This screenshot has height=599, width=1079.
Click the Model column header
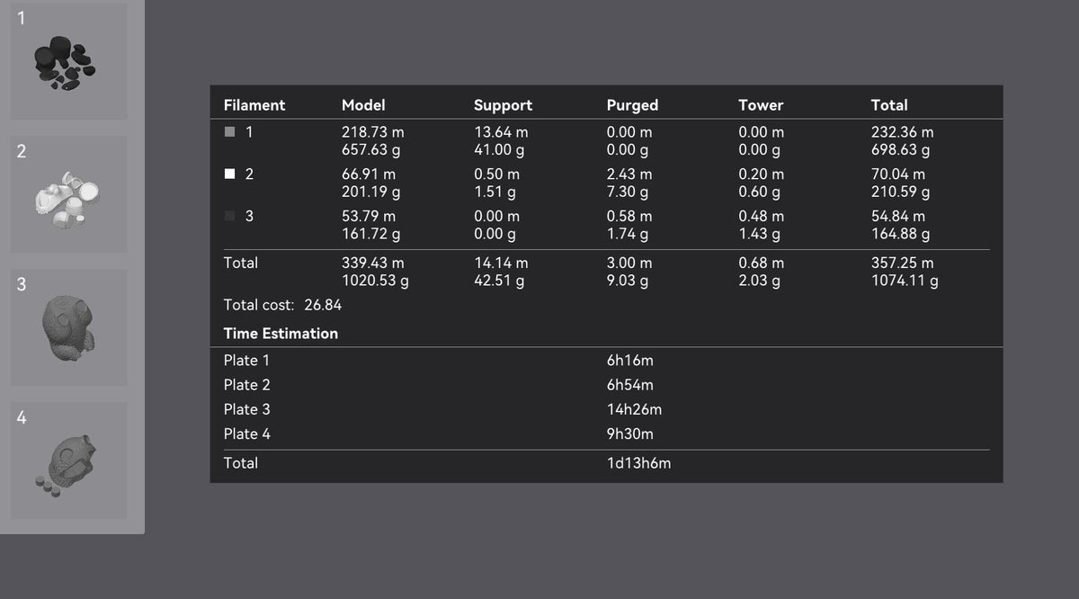coord(363,105)
